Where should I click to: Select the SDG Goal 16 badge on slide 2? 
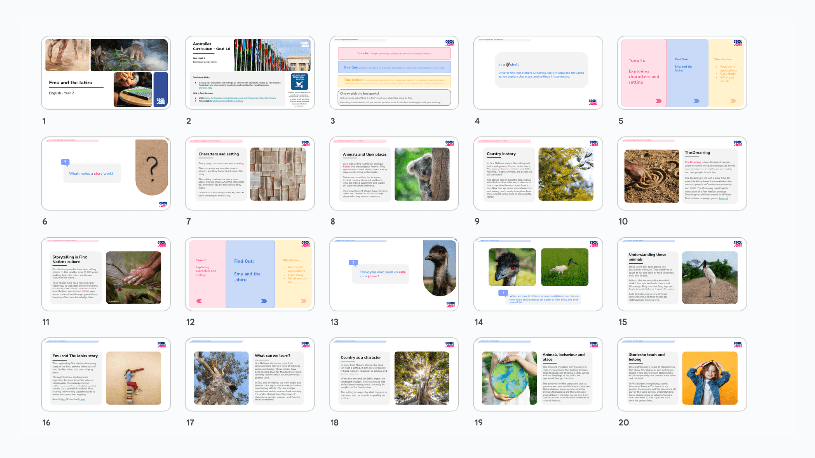click(299, 81)
